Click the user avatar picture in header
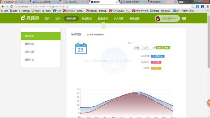This screenshot has width=210, height=118. tap(158, 18)
